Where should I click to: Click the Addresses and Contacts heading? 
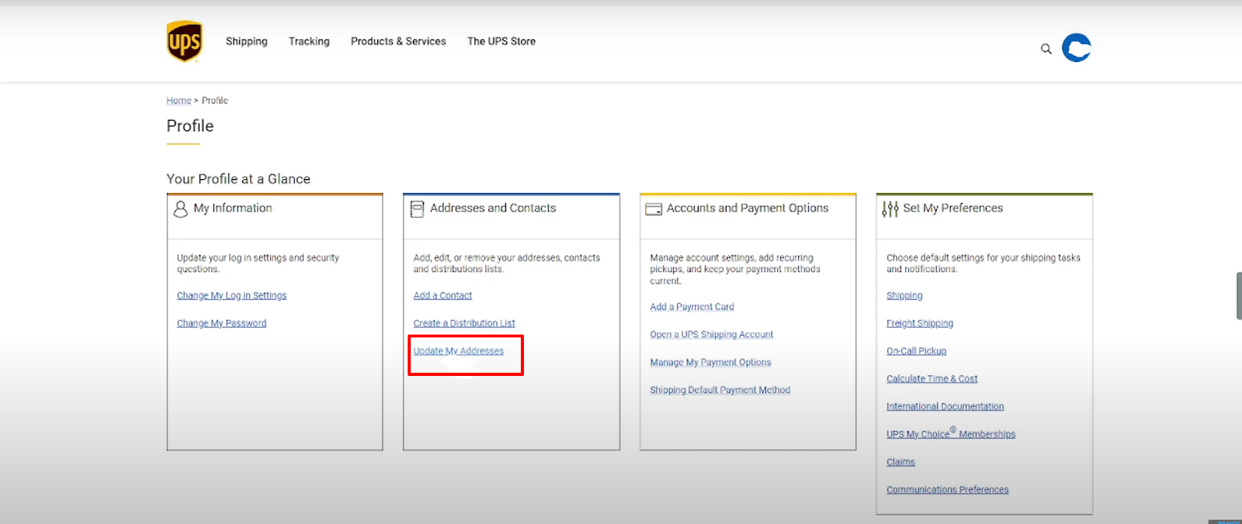[x=493, y=209]
